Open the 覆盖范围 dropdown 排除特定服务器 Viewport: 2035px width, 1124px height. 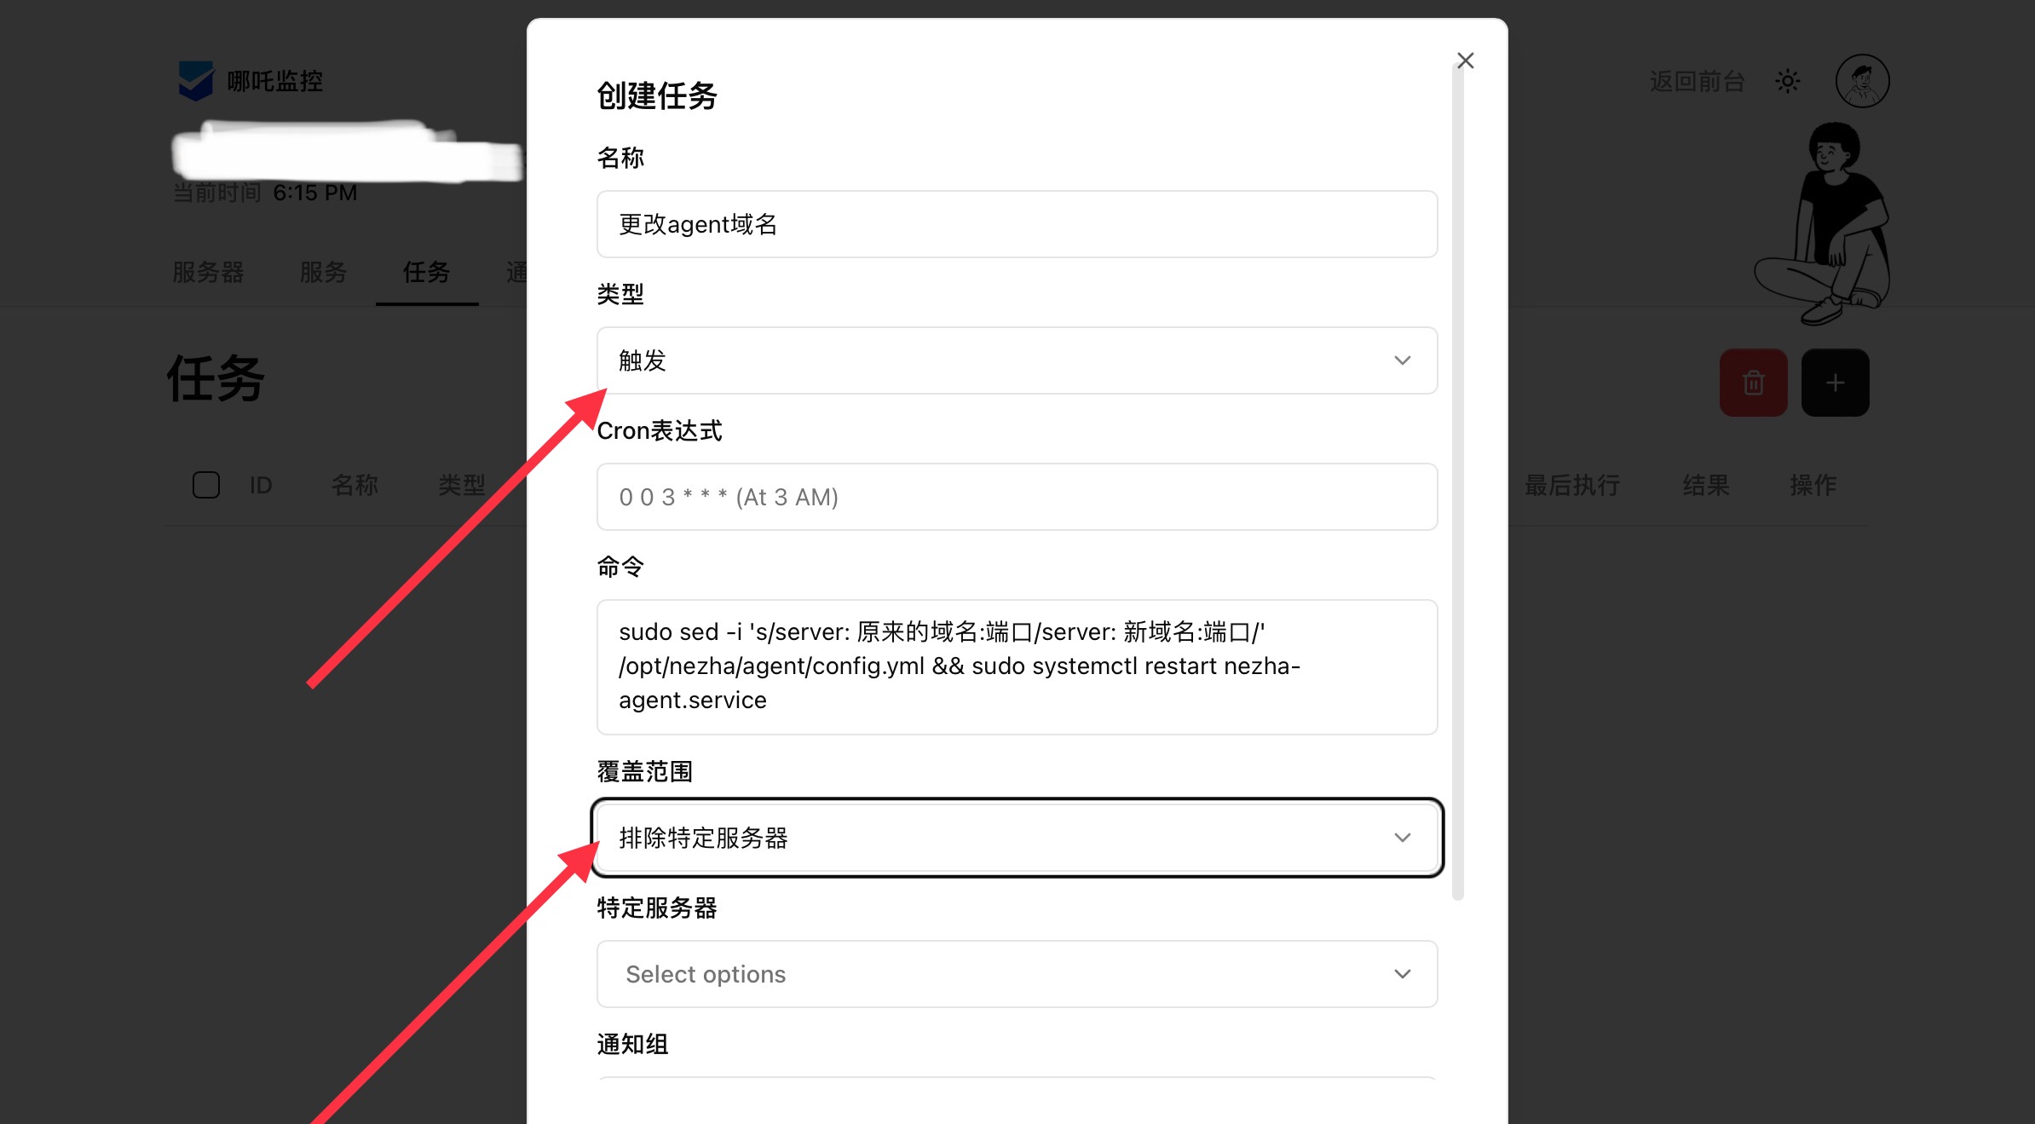(1017, 838)
